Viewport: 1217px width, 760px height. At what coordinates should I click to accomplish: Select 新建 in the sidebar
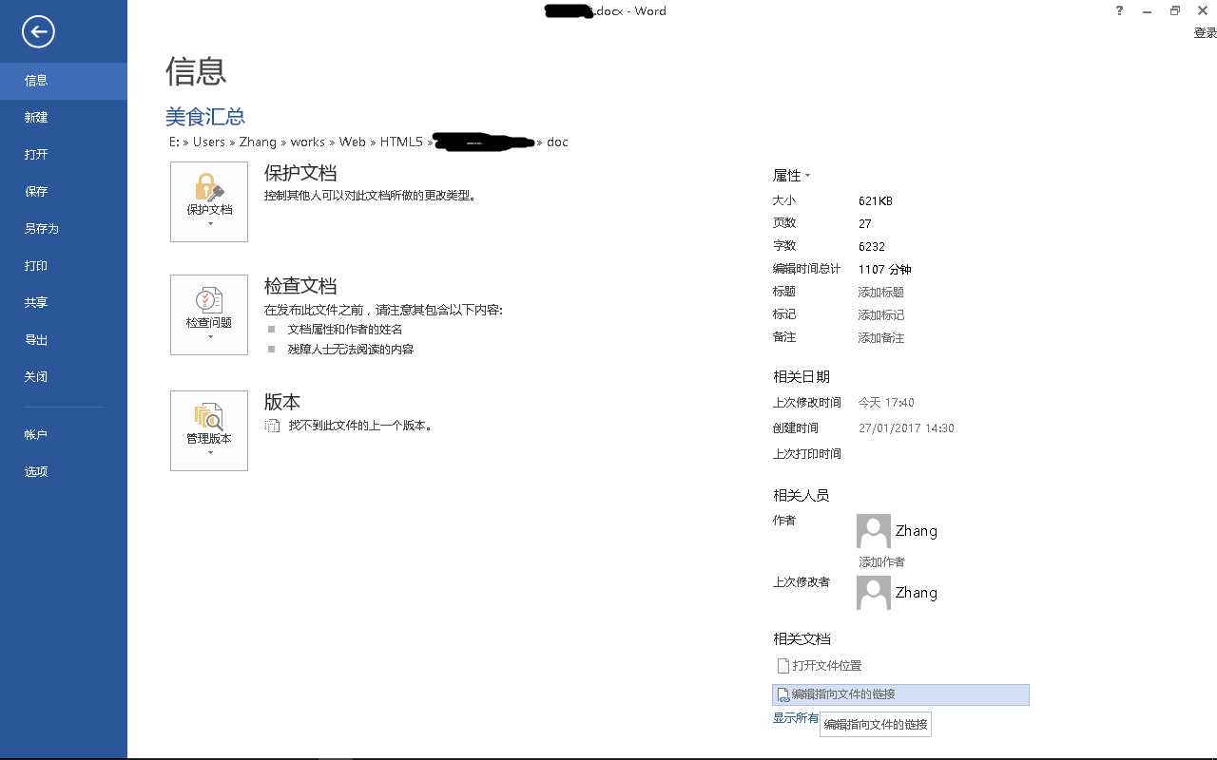tap(64, 118)
